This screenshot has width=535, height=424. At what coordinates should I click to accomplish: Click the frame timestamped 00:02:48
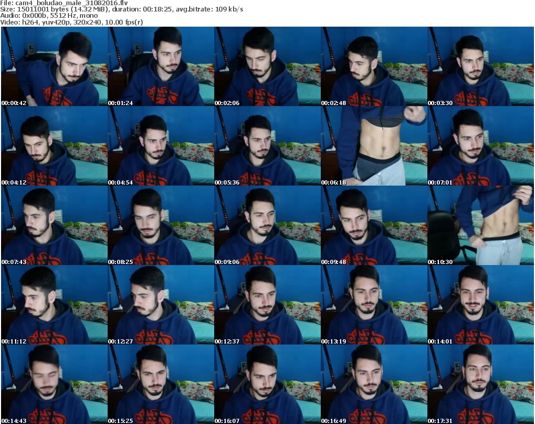tap(374, 66)
